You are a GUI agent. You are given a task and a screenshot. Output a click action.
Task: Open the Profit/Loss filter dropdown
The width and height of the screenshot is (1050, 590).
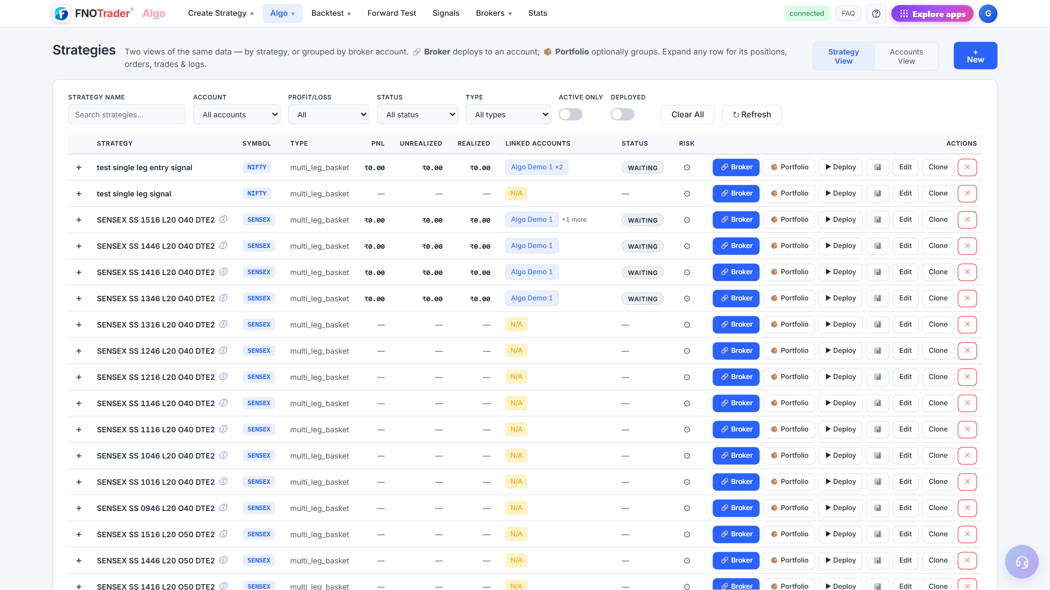pyautogui.click(x=329, y=114)
